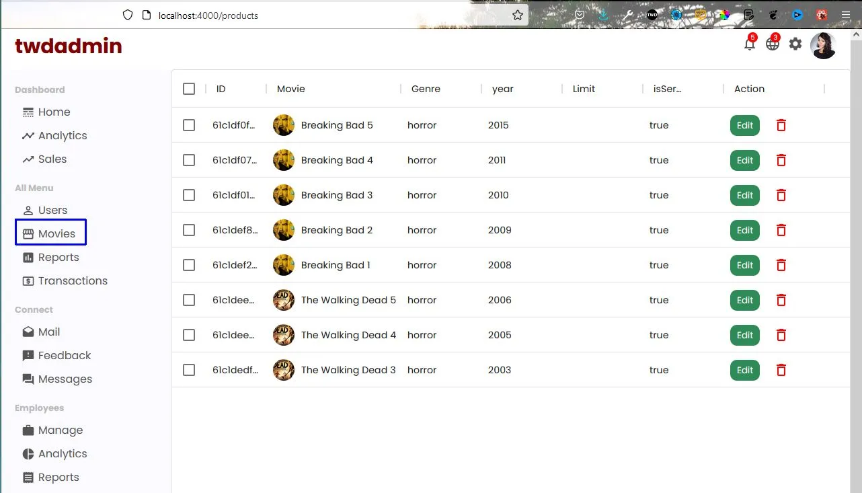Check the Breaking Bad 3 row checkbox
This screenshot has width=862, height=493.
tap(189, 195)
